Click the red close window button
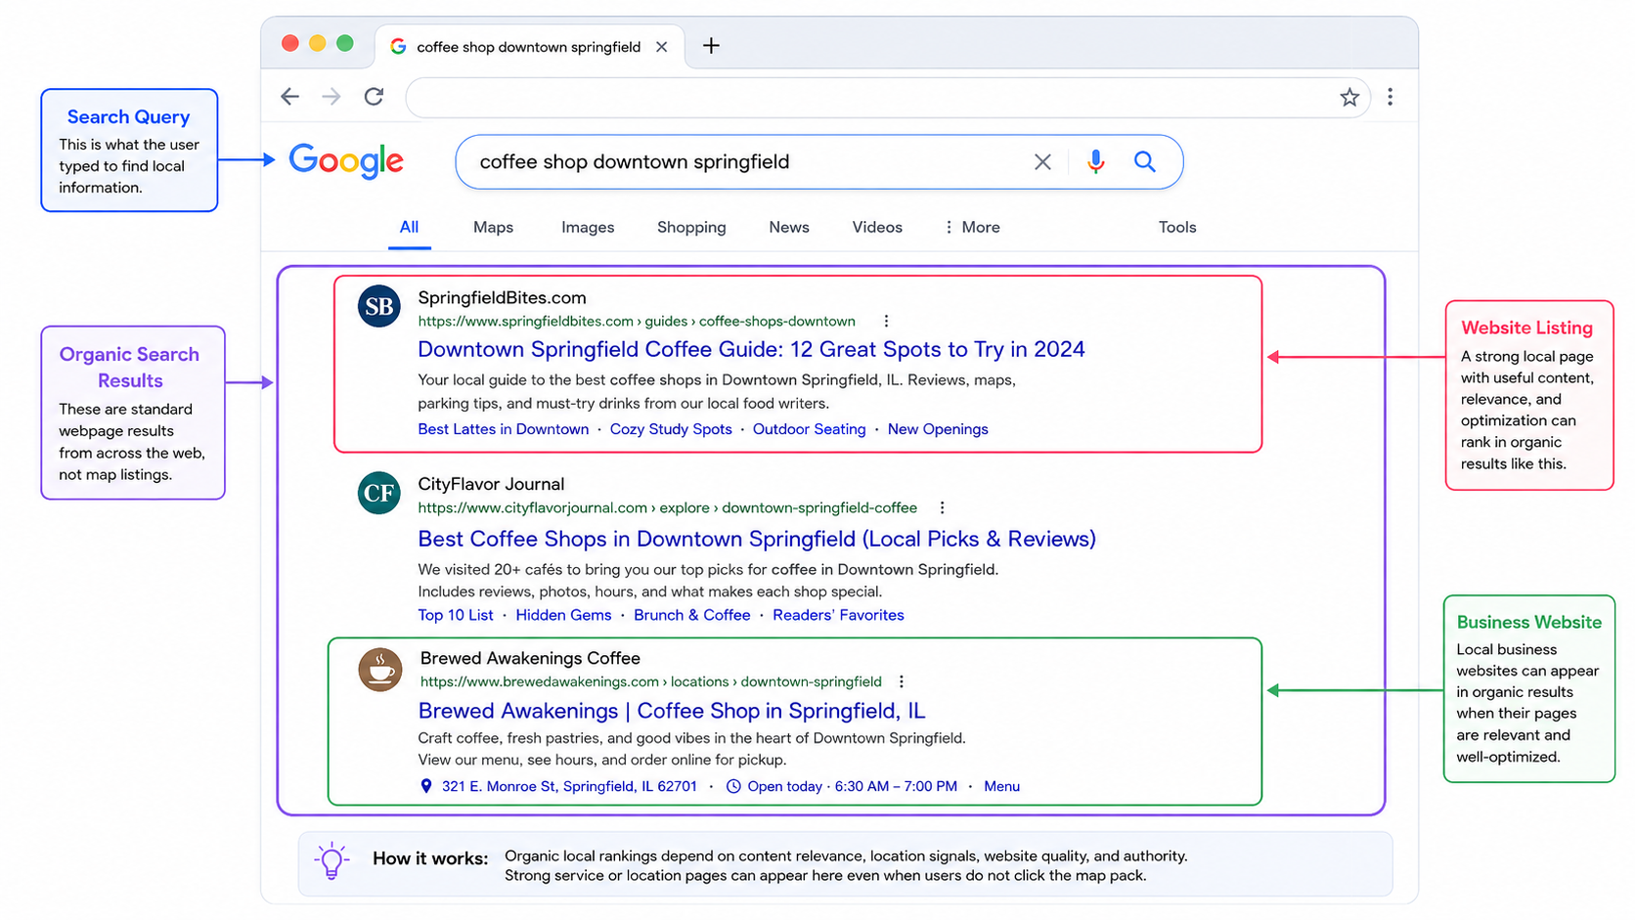 click(x=289, y=43)
